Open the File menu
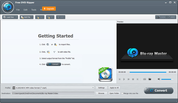 (x=18, y=10)
